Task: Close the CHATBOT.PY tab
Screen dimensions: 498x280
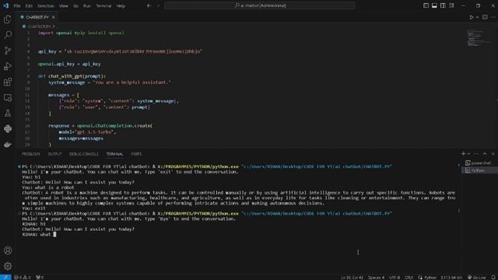Action: pyautogui.click(x=54, y=17)
